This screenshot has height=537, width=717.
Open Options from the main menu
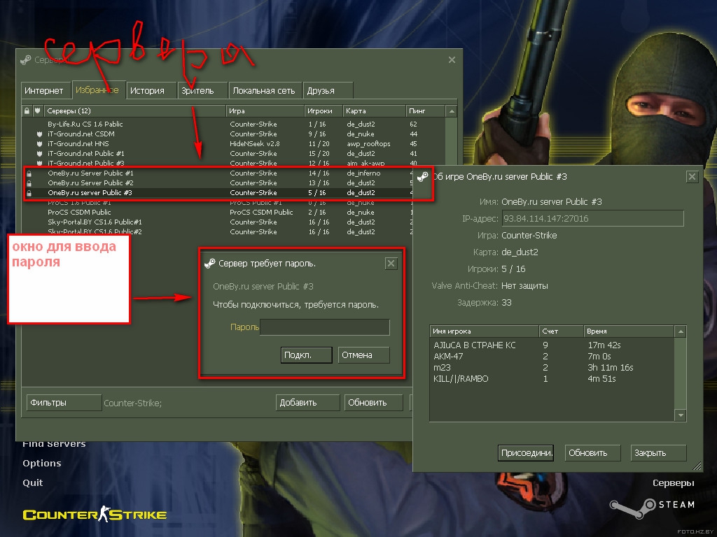[x=41, y=463]
